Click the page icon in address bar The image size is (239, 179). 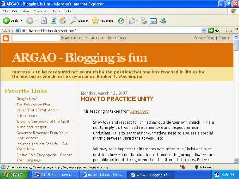pos(18,30)
